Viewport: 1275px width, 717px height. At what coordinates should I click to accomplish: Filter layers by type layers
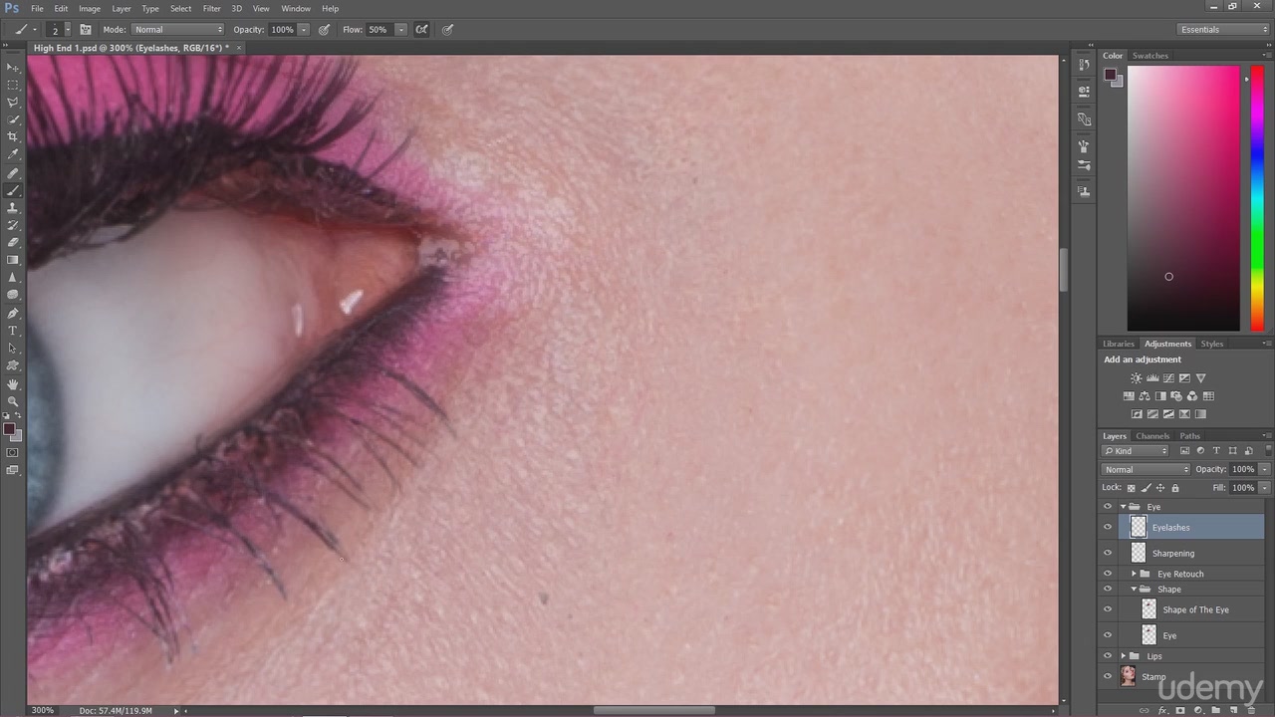pos(1216,451)
